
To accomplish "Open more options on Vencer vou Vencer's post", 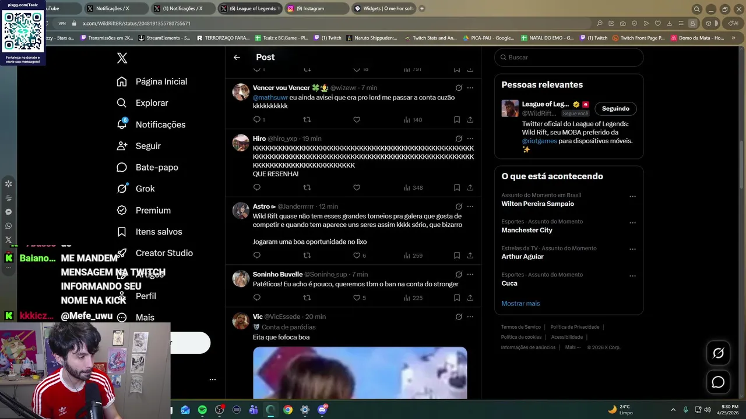I will (470, 88).
